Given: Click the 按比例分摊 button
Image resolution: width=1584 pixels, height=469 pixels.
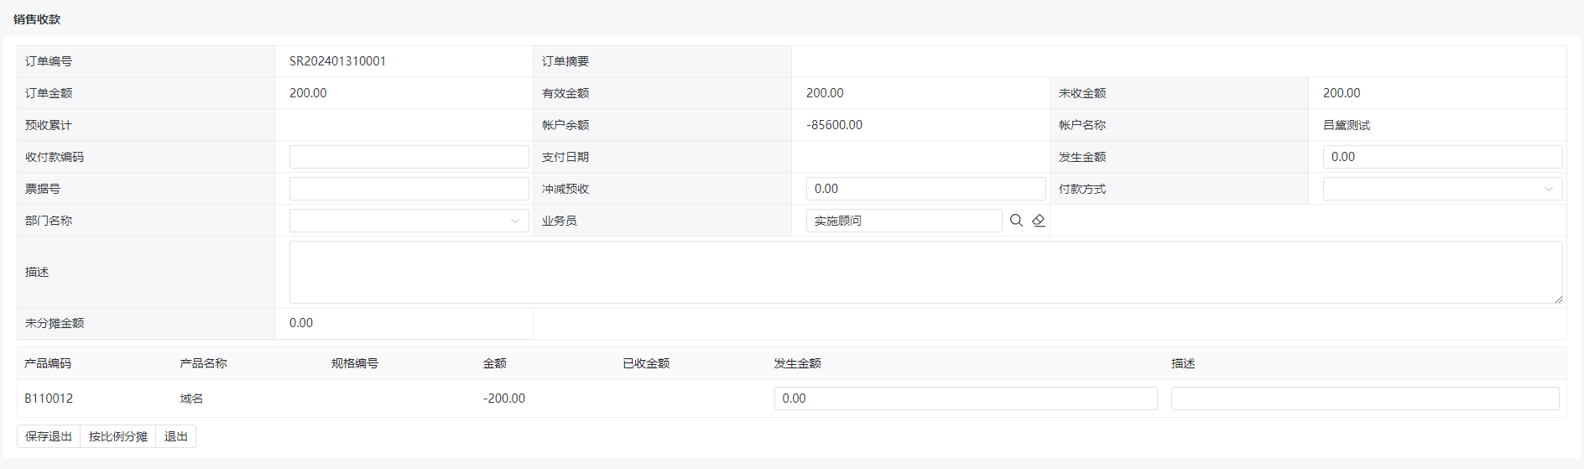Looking at the screenshot, I should click(x=118, y=436).
